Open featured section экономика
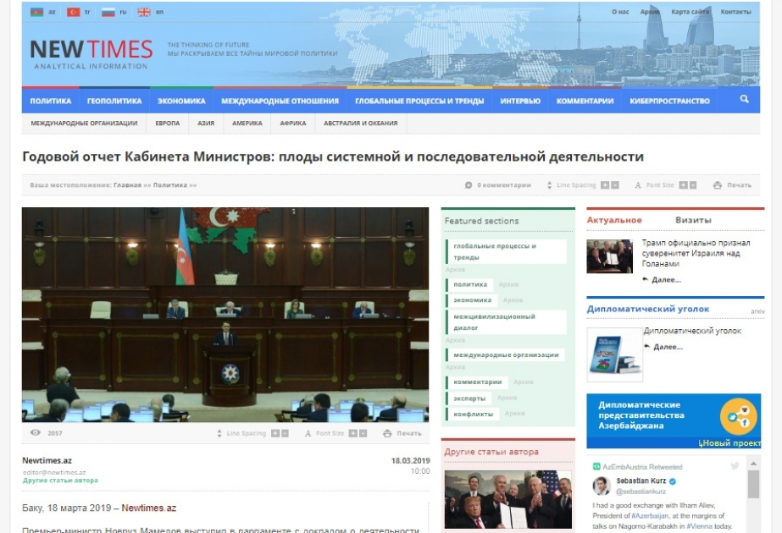This screenshot has height=533, width=782. [472, 300]
